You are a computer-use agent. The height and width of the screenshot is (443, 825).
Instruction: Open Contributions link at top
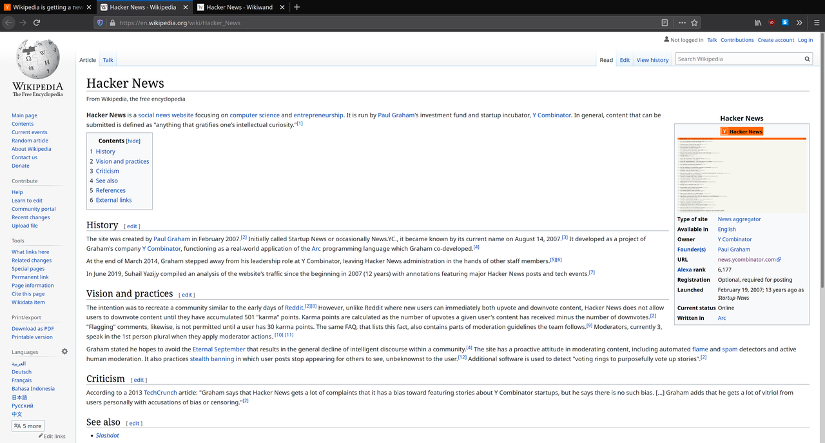coord(737,40)
